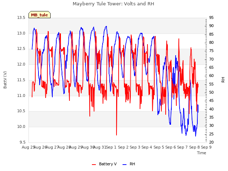Click the chart title 'Mayberry Tule Tower: Volts and RH'
The height and width of the screenshot is (171, 228).
[x=113, y=4]
